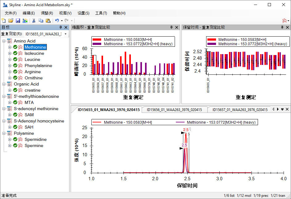291x199 pixels.
Task: Save the document with the floppy disk icon
Action: point(18,21)
